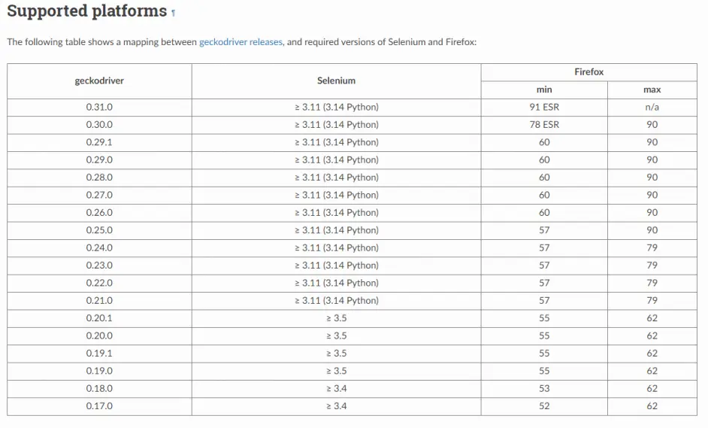Click max '90' in the 0.25.0 row
Image resolution: width=708 pixels, height=428 pixels.
tap(652, 231)
